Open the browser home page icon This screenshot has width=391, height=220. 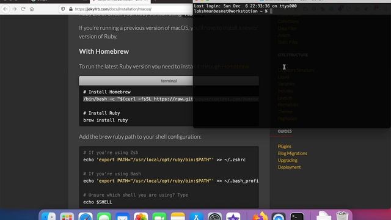tap(32, 9)
